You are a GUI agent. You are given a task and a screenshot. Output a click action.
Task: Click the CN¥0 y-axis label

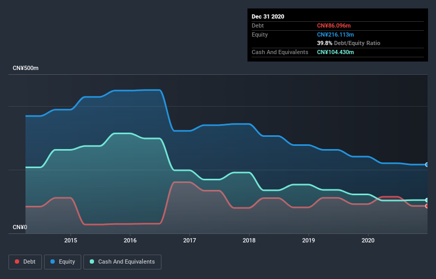[20, 228]
